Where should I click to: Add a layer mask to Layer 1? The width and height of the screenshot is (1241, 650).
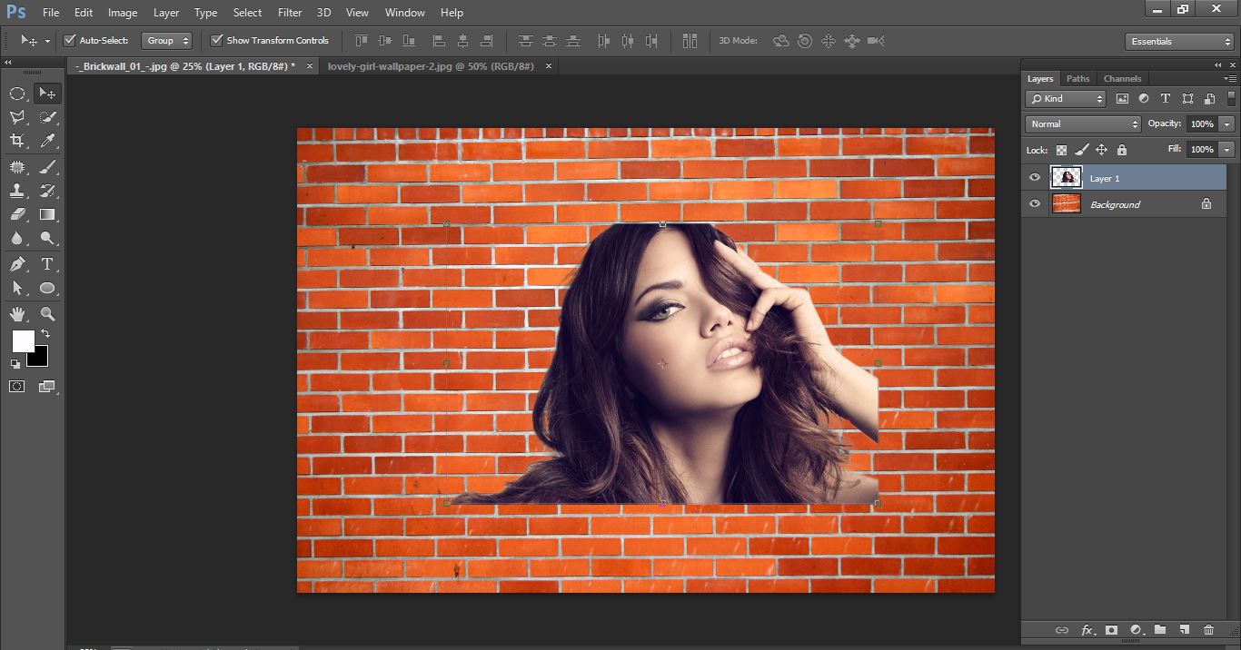click(x=1112, y=629)
